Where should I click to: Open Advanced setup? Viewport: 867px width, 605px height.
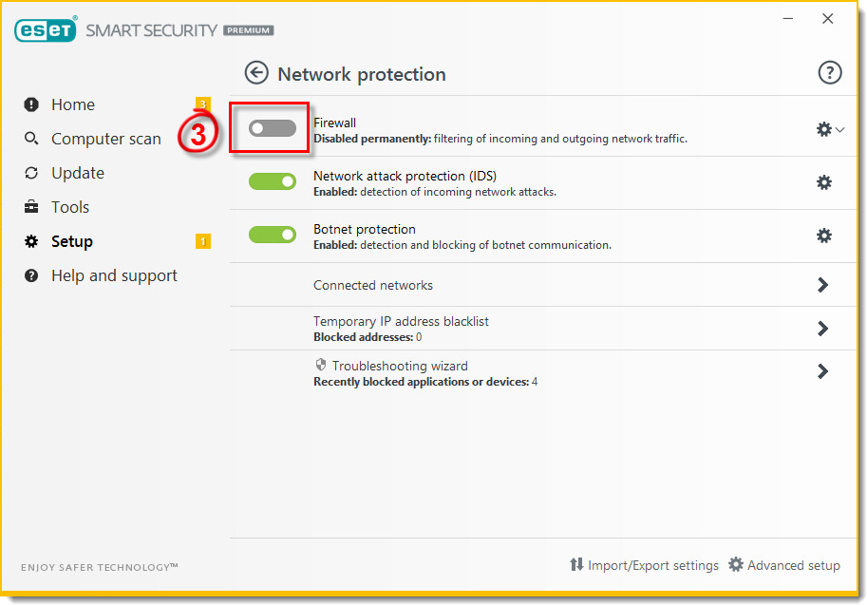(784, 564)
